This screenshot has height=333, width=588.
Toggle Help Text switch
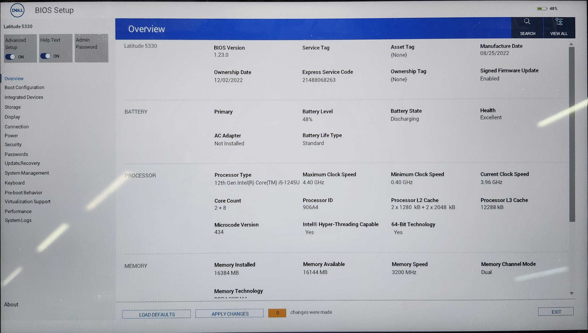(46, 56)
